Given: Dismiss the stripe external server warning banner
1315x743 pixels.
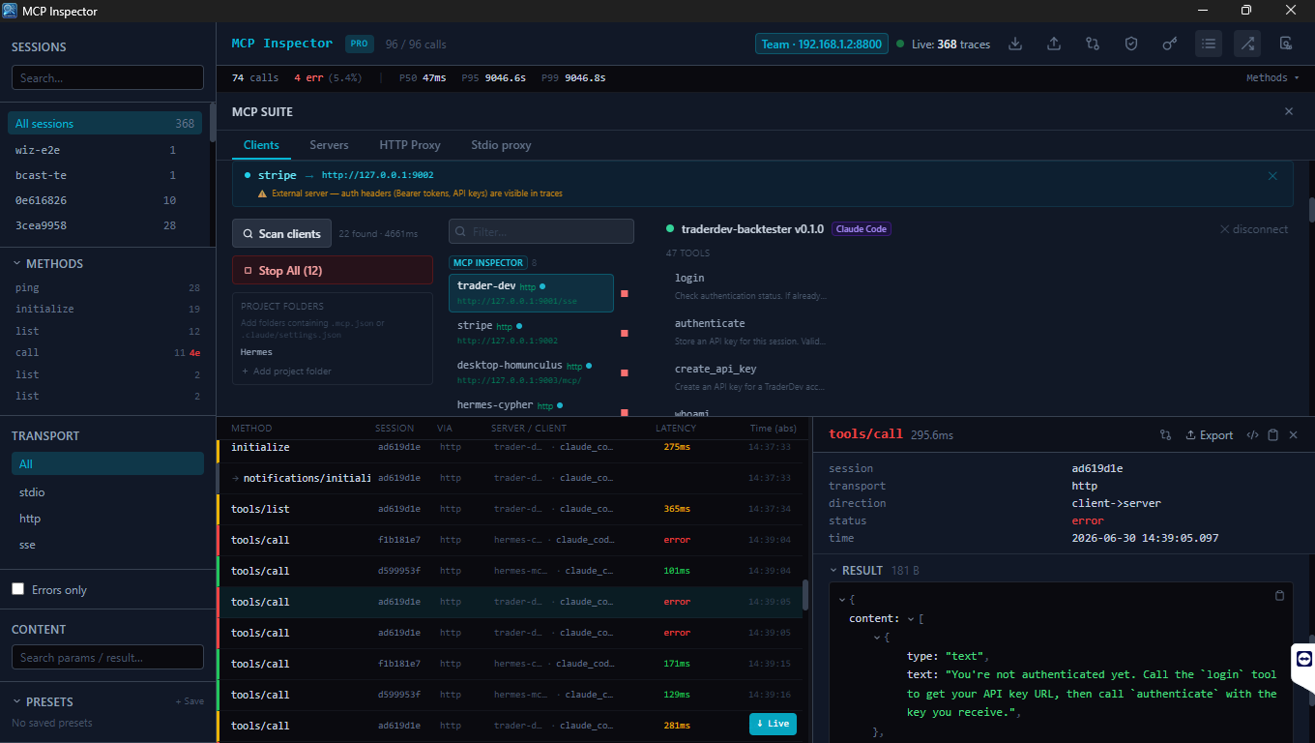Looking at the screenshot, I should pos(1272,176).
